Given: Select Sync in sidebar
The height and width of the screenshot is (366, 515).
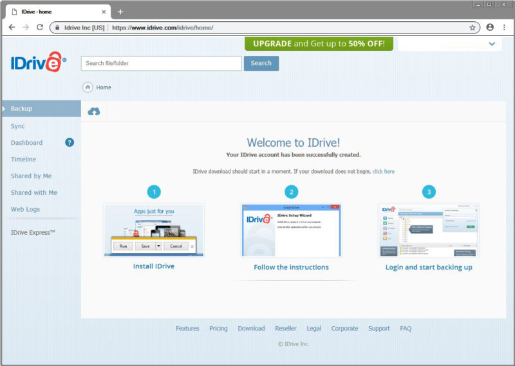Looking at the screenshot, I should (x=18, y=126).
